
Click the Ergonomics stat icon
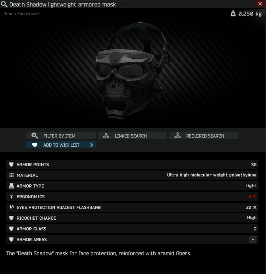click(x=12, y=197)
